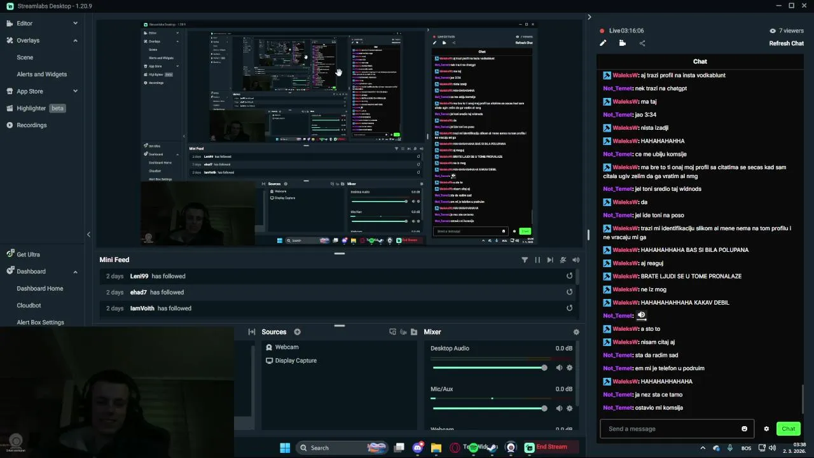This screenshot has width=814, height=458.
Task: Replay the Leni99 follow alert
Action: click(570, 276)
